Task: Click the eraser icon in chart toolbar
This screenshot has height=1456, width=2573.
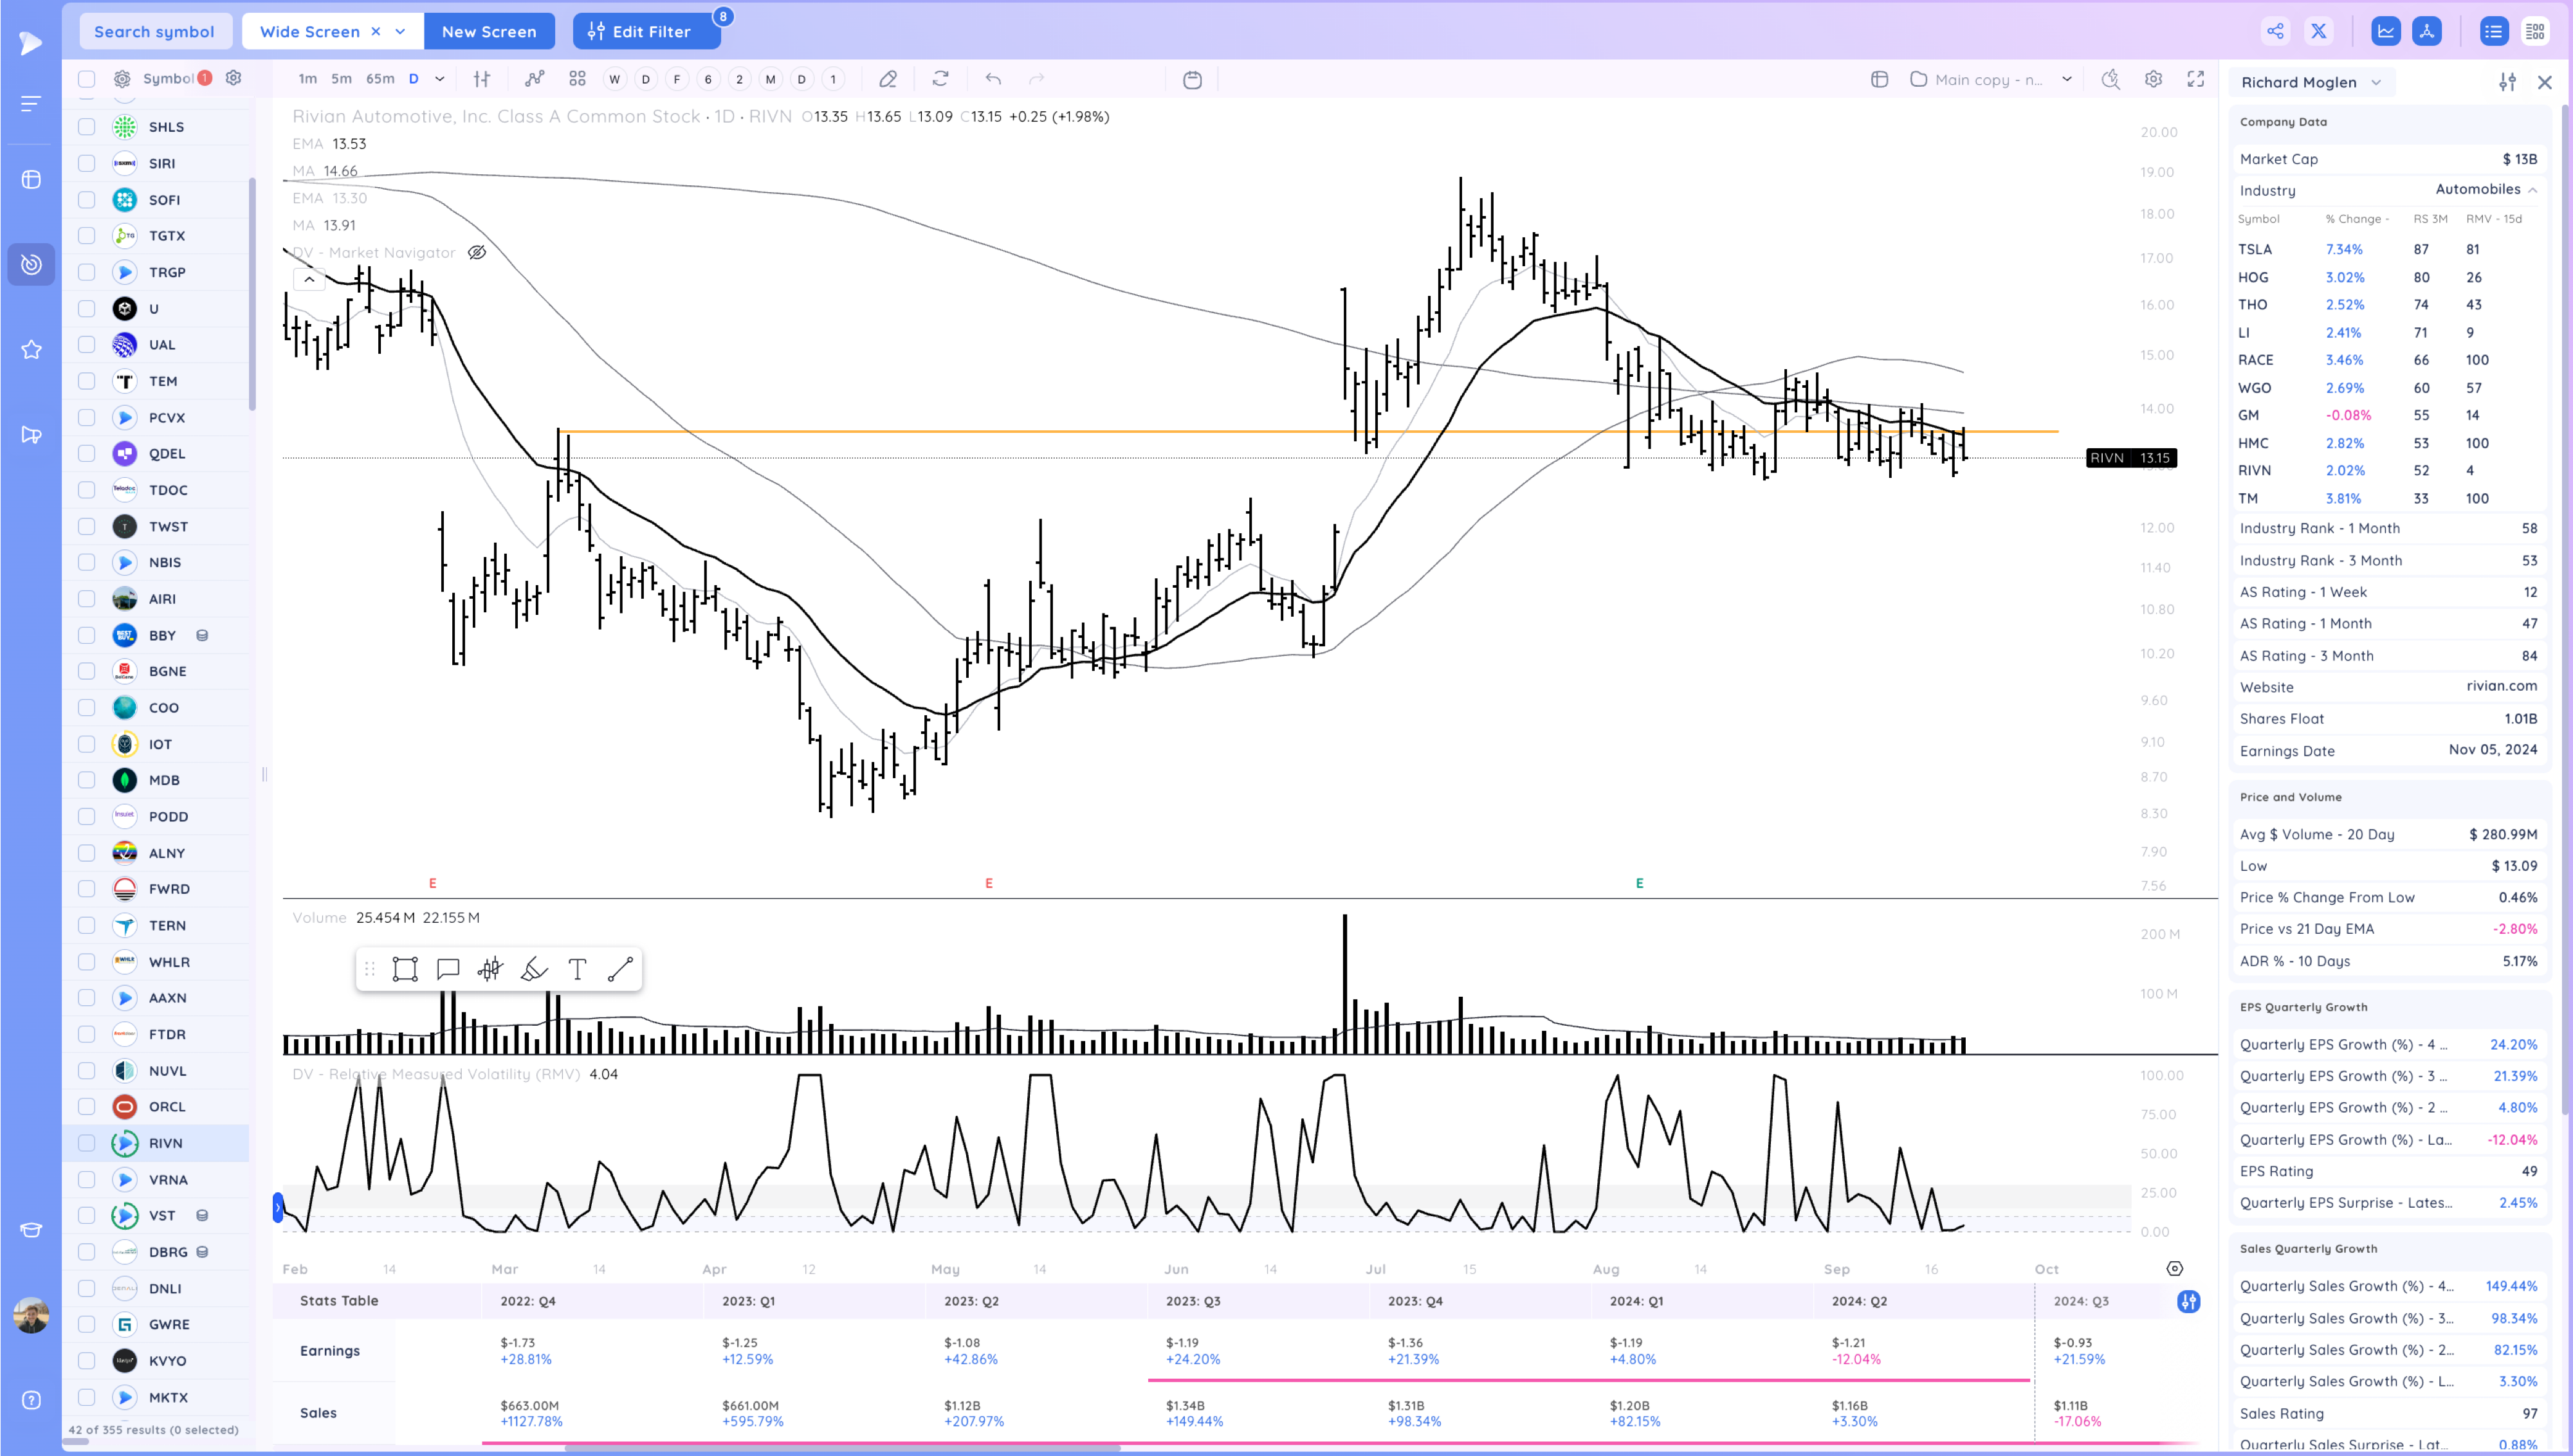Action: [888, 79]
